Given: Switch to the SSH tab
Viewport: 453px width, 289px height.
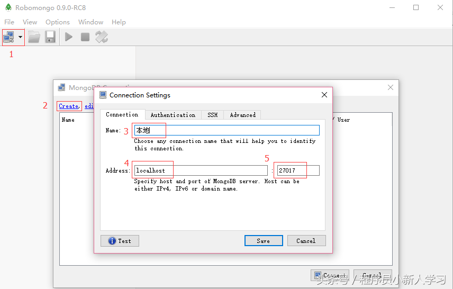Looking at the screenshot, I should point(212,115).
